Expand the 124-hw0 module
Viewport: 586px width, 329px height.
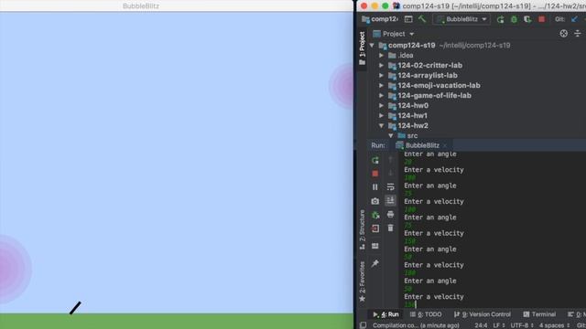click(x=381, y=106)
